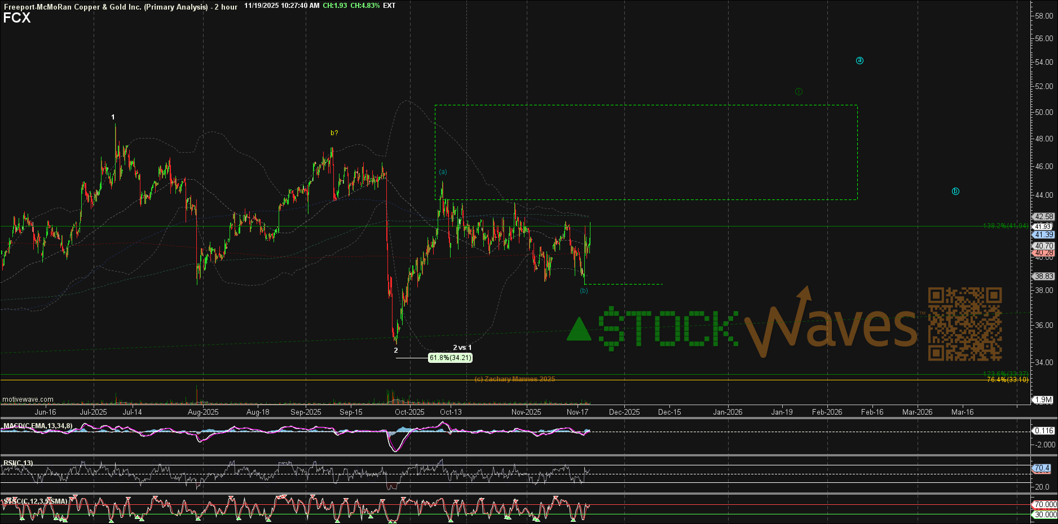Open the motivewave.com link
The height and width of the screenshot is (524, 1058).
(x=28, y=399)
